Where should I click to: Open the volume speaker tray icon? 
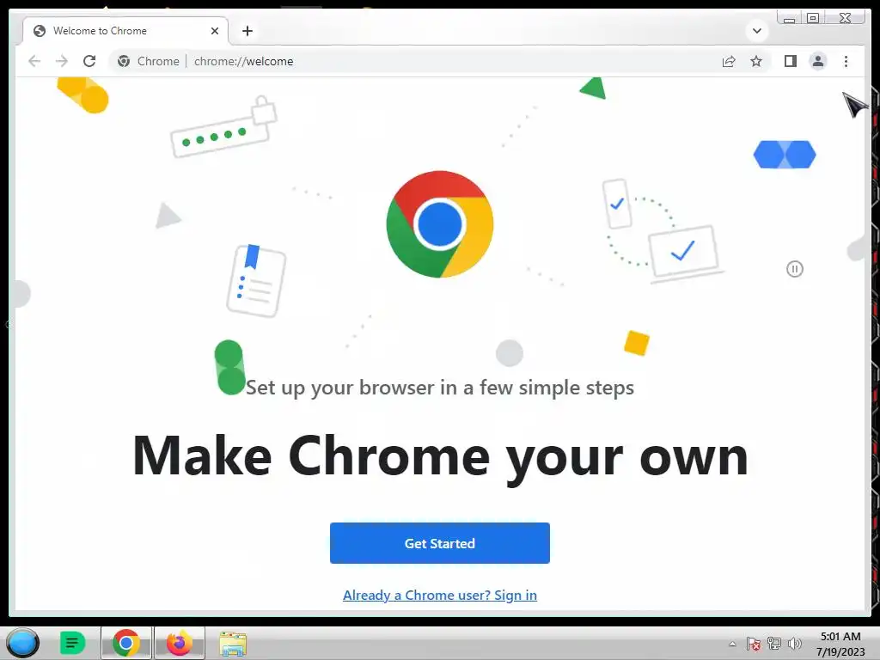click(794, 644)
